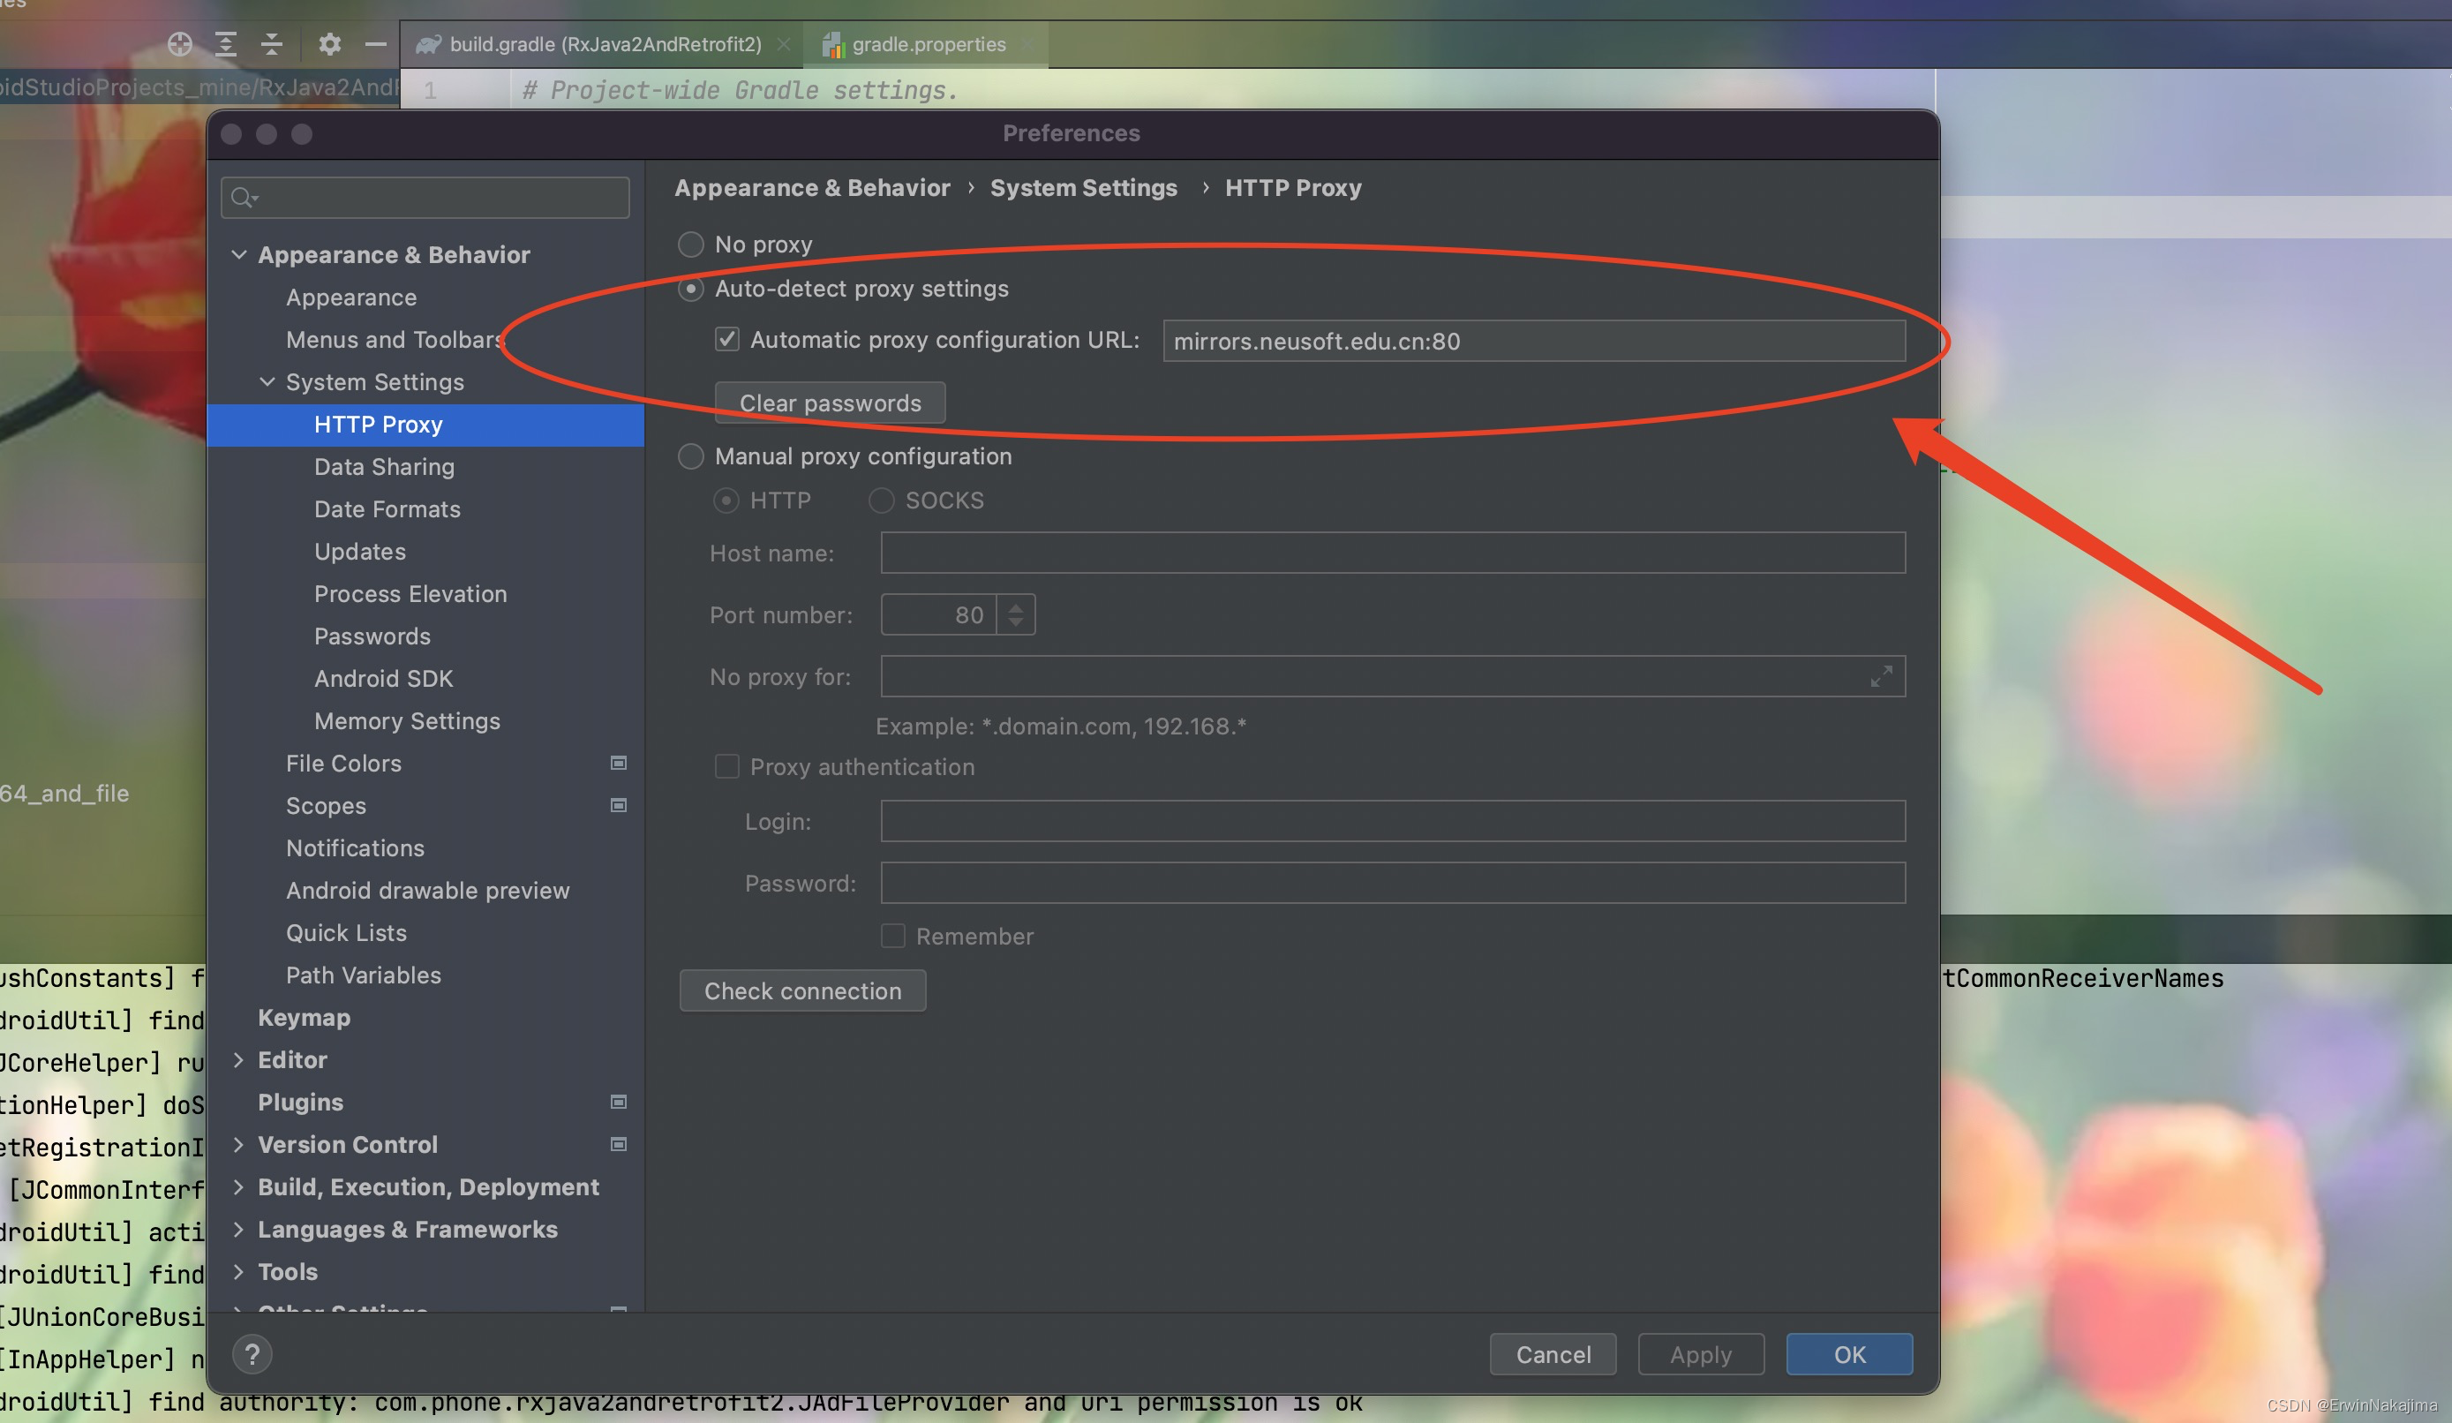Click the Apply button
Image resolution: width=2452 pixels, height=1423 pixels.
(x=1701, y=1354)
